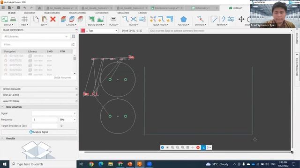Click the Frequency value input field
This screenshot has height=168, width=300.
tap(45, 119)
